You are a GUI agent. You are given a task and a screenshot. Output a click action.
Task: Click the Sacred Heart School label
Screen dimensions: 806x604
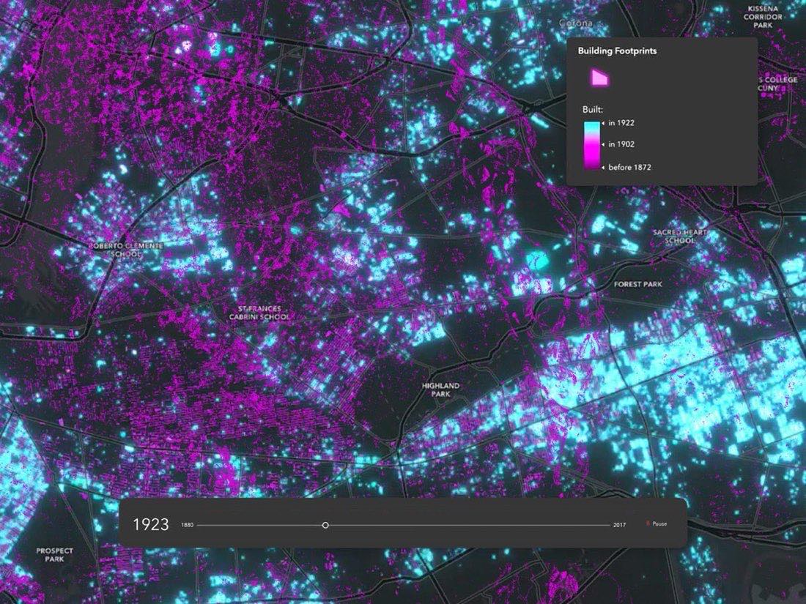coord(679,236)
